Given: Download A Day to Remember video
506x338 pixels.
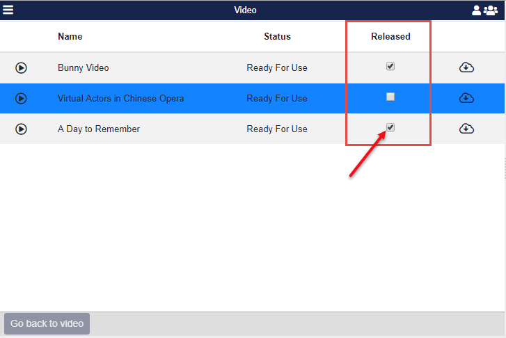Looking at the screenshot, I should coord(466,129).
